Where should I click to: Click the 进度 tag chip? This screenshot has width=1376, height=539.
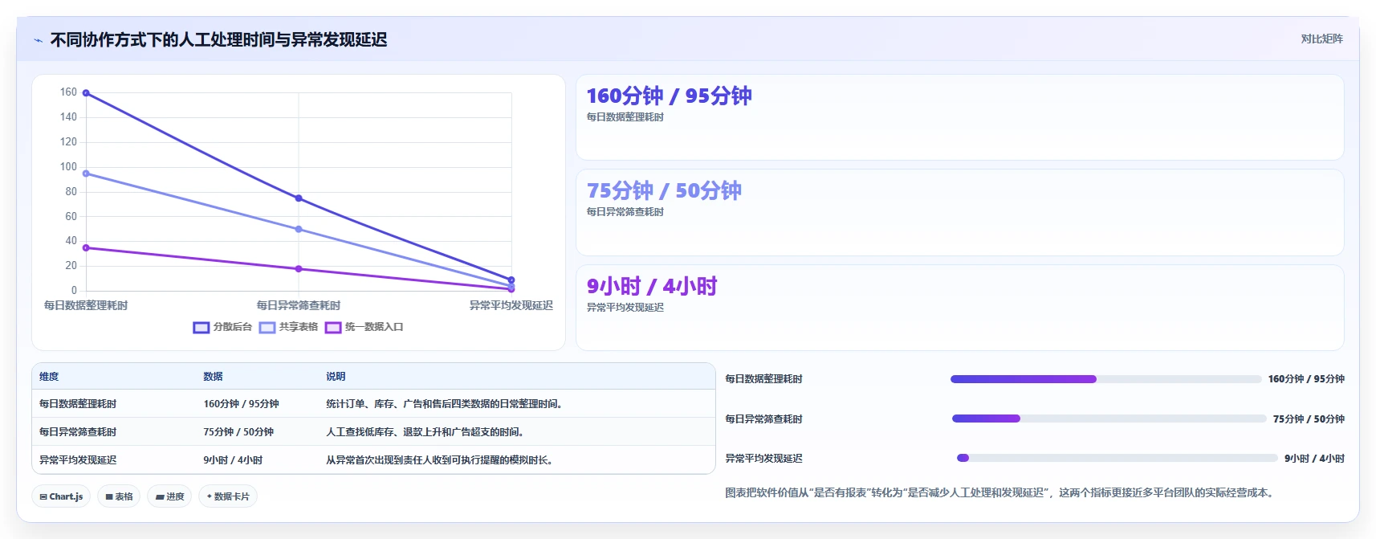(169, 496)
